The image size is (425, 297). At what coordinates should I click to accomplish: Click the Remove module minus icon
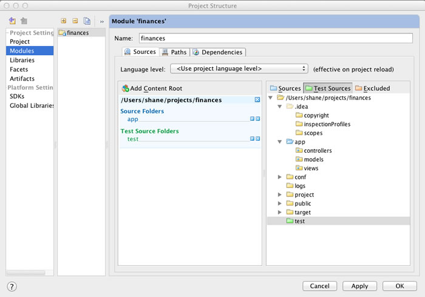[x=75, y=21]
